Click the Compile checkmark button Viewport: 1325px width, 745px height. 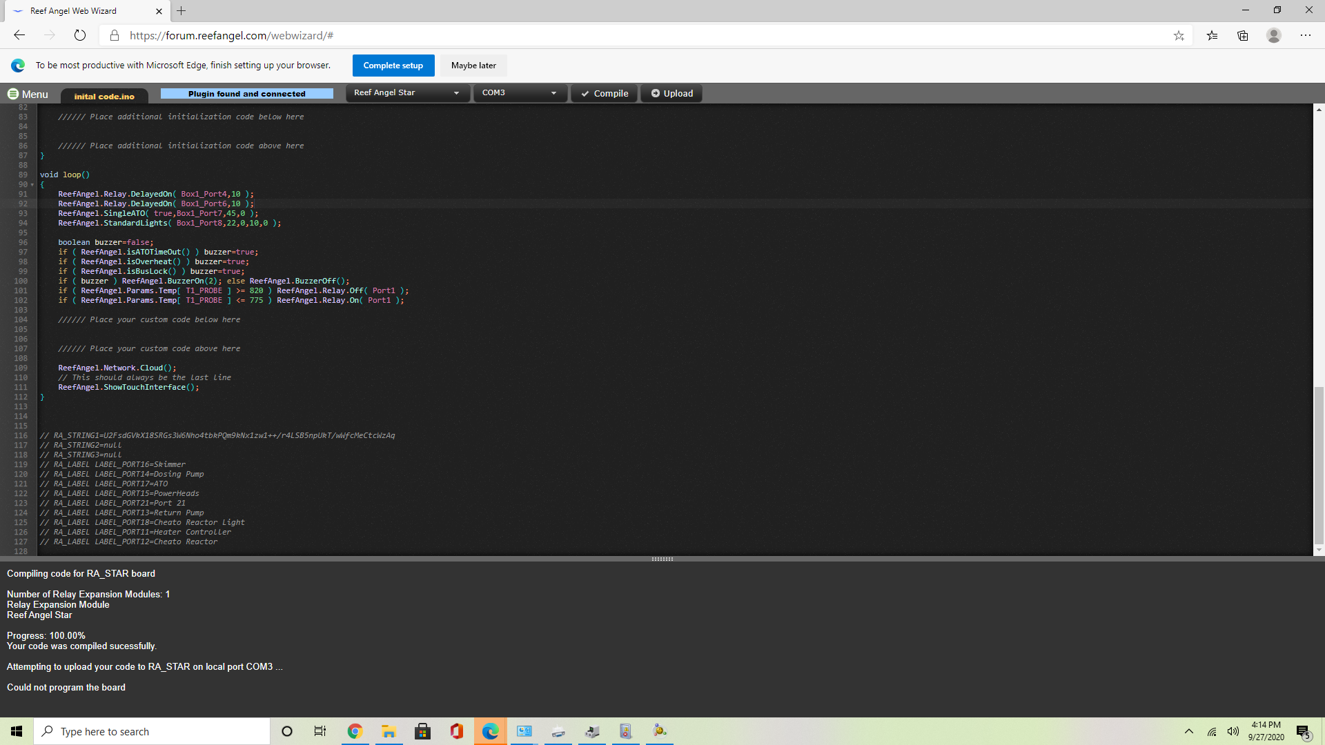tap(605, 93)
